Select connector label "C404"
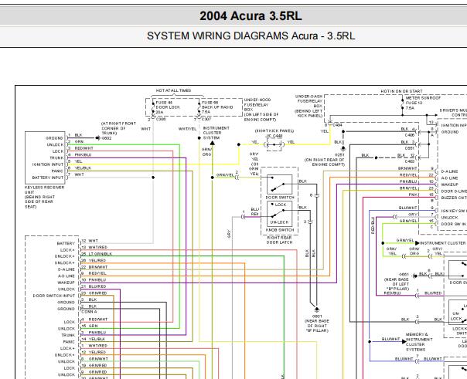The width and height of the screenshot is (467, 379). coord(337,125)
